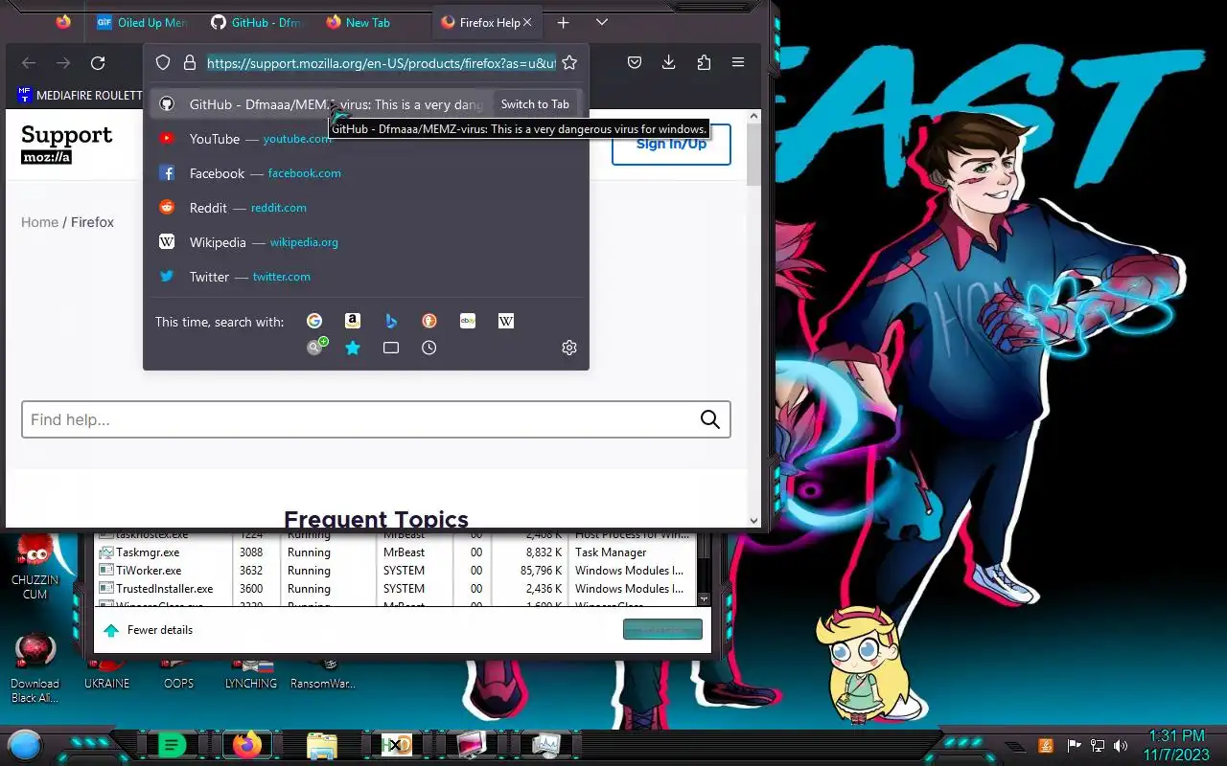The image size is (1227, 766).
Task: Click the address bar URL field
Action: (x=381, y=62)
